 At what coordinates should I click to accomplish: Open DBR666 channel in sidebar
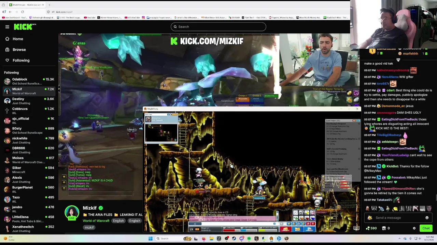[29, 150]
